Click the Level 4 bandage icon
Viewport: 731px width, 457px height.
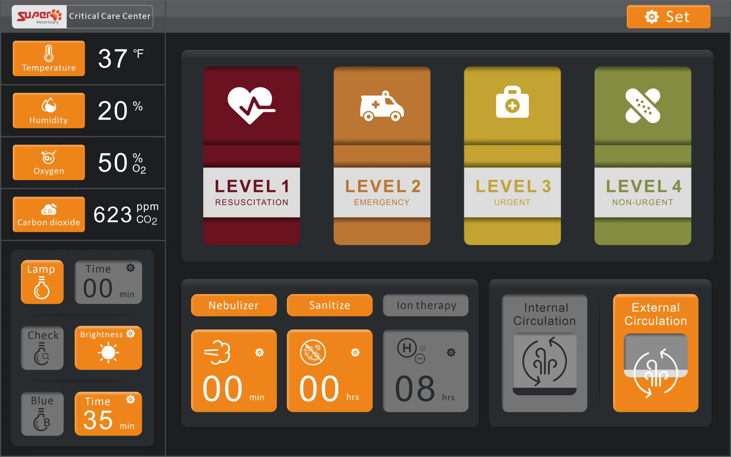643,106
